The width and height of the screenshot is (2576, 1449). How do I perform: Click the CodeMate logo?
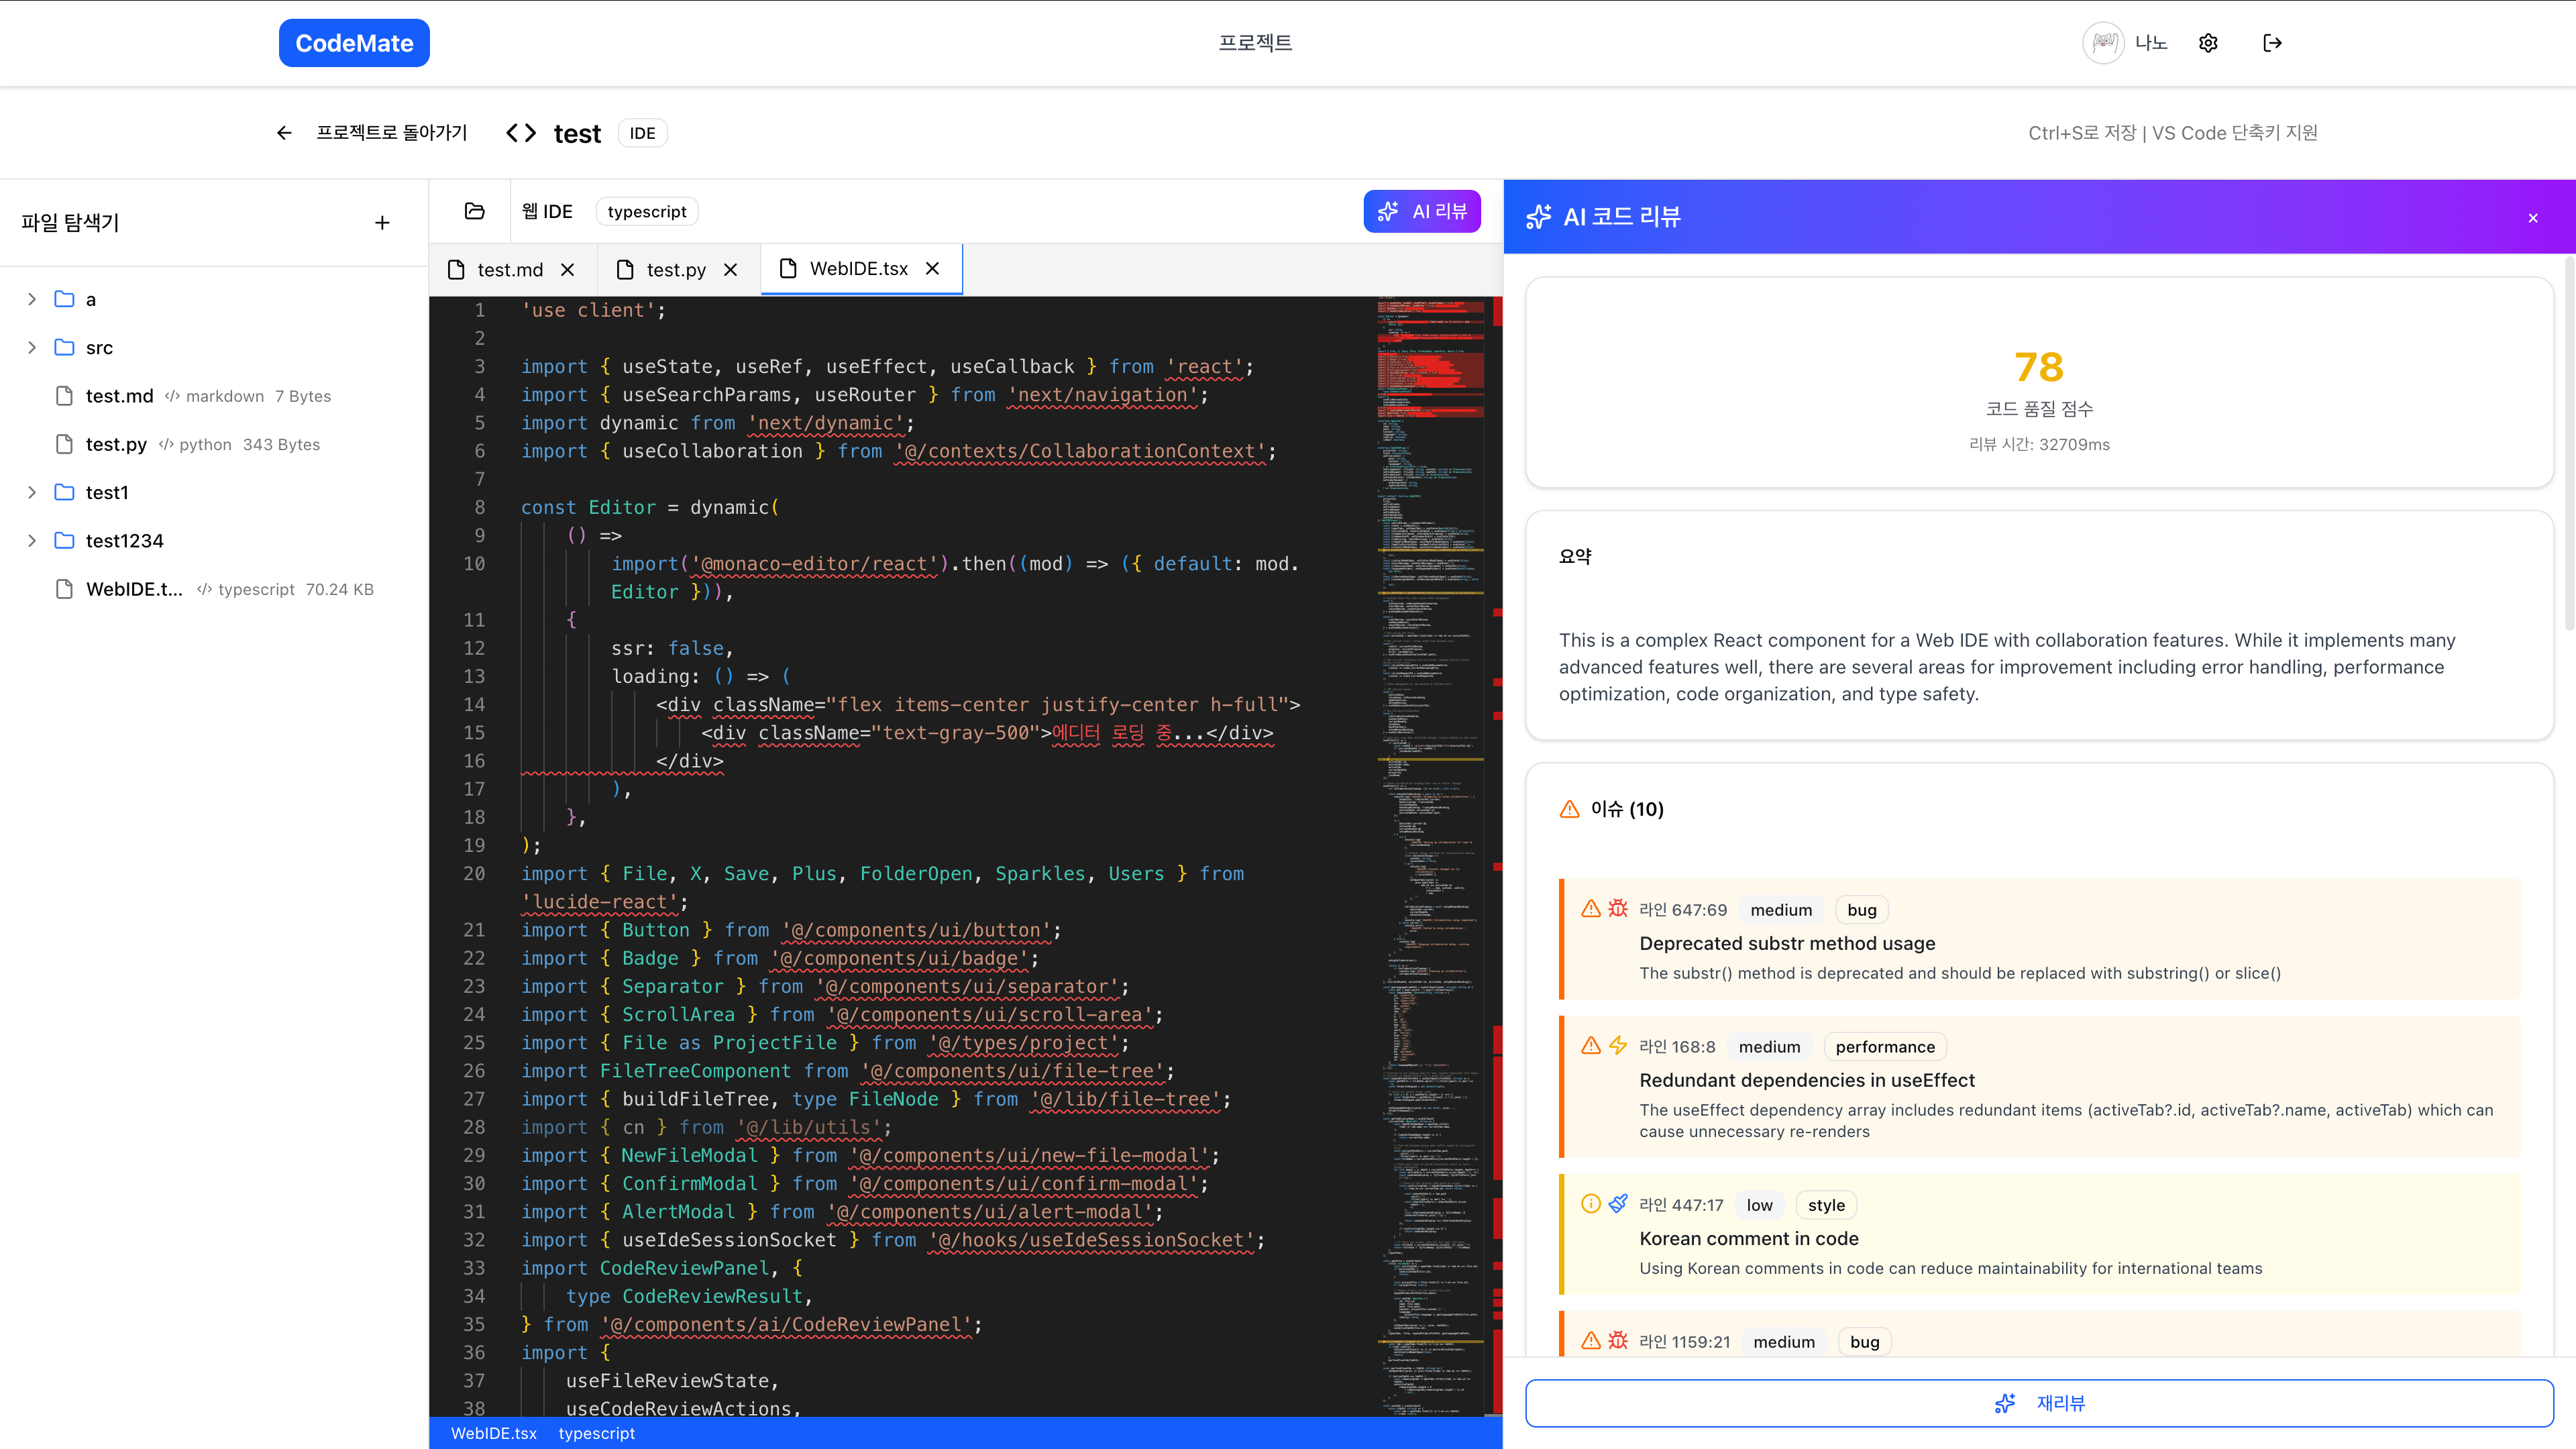pyautogui.click(x=354, y=43)
